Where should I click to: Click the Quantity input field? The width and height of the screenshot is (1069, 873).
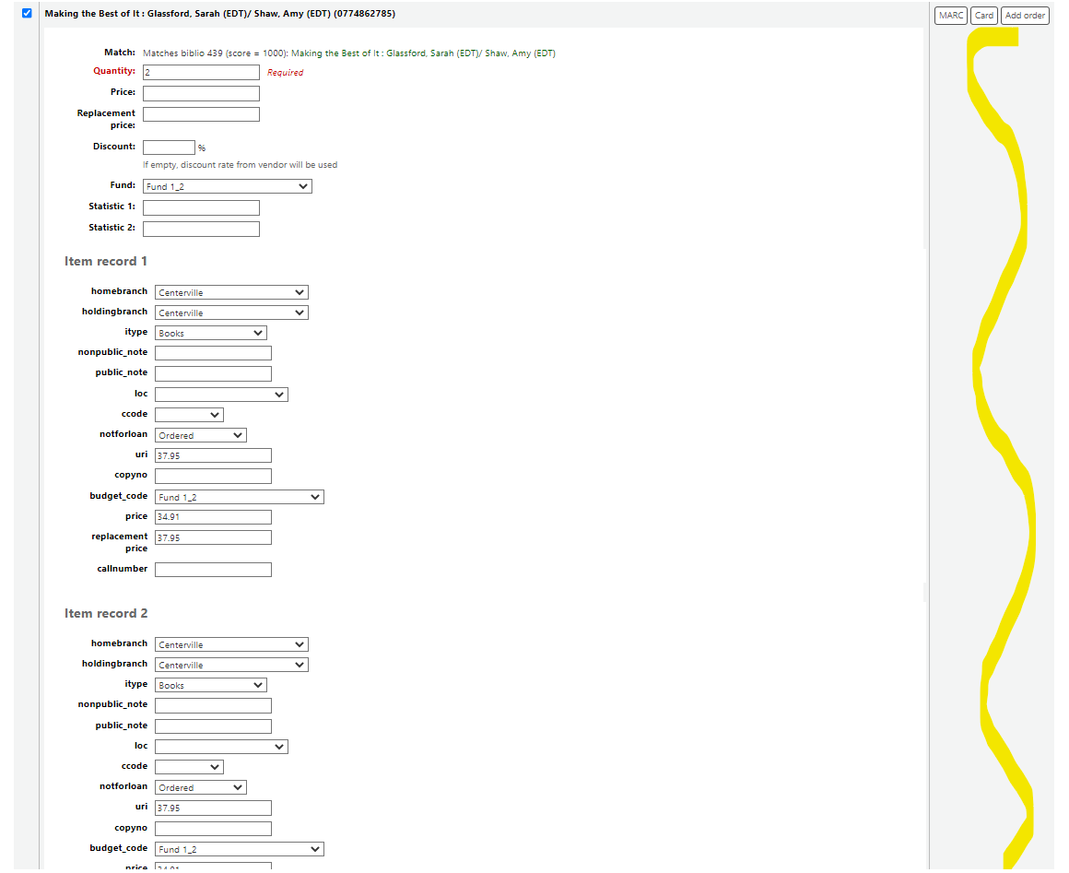coord(201,72)
